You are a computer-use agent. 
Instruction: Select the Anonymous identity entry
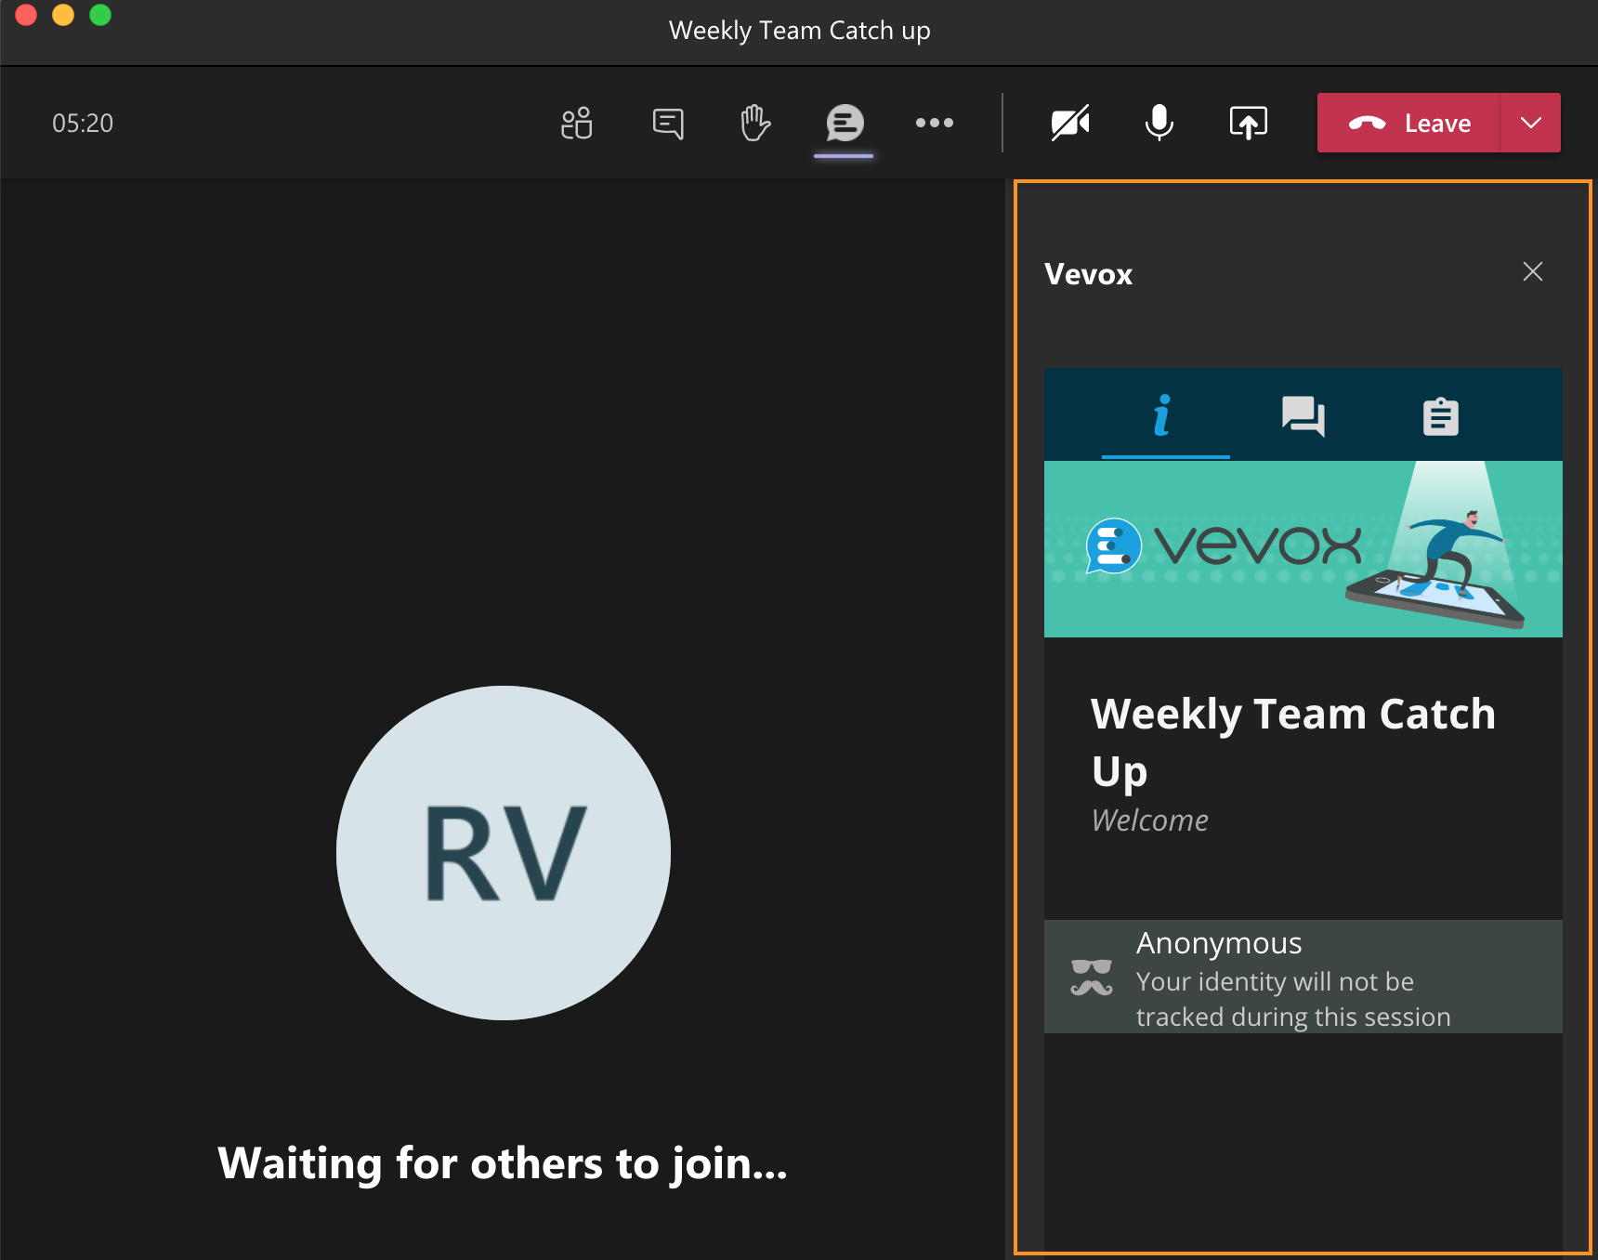1303,977
